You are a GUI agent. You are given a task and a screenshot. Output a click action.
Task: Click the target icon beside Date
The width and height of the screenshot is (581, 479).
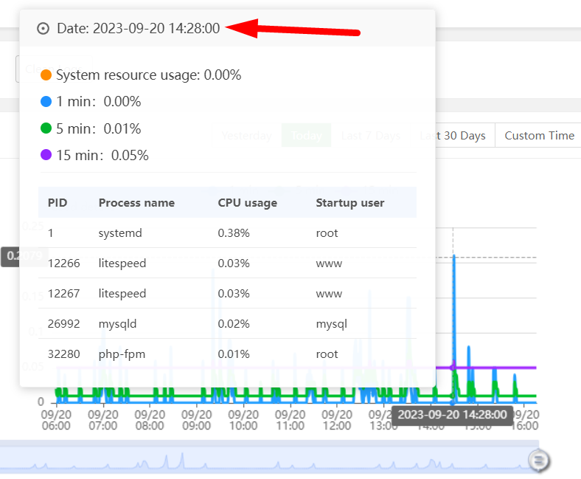43,28
